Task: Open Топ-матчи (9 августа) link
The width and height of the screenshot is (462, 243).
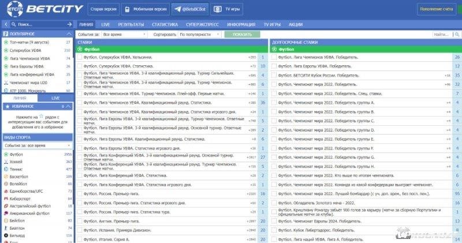Action: pyautogui.click(x=29, y=42)
